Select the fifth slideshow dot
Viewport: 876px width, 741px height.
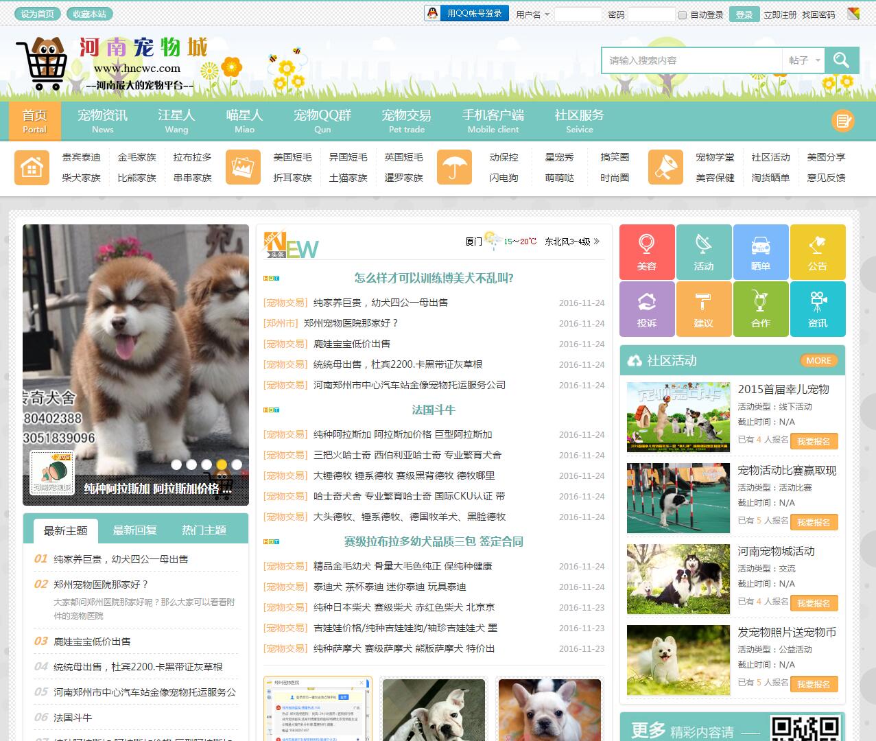pyautogui.click(x=237, y=464)
